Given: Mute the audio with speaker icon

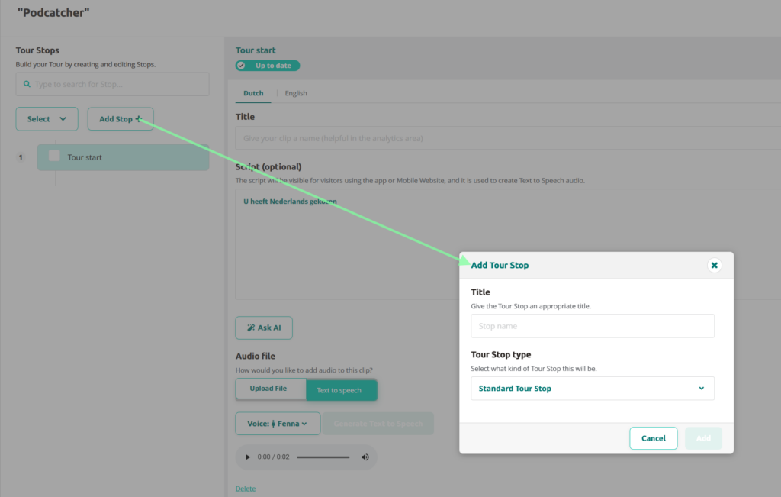Looking at the screenshot, I should pos(365,457).
